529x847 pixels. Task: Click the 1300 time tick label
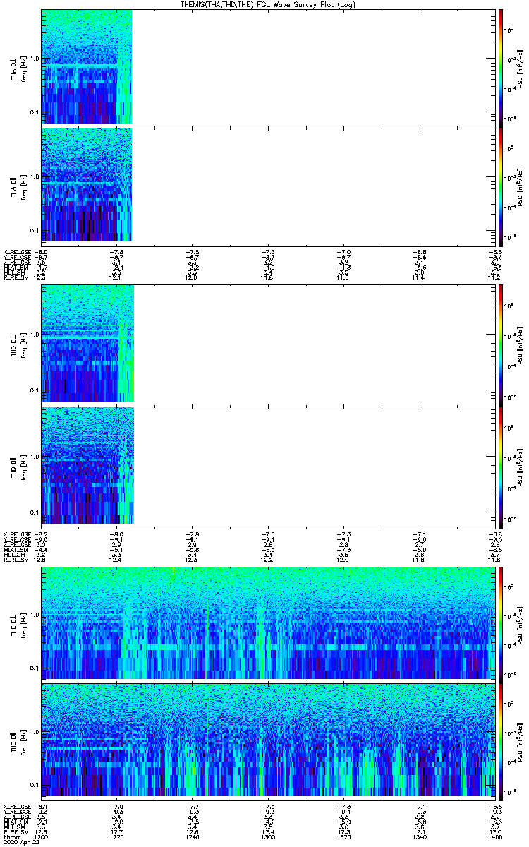click(x=268, y=838)
